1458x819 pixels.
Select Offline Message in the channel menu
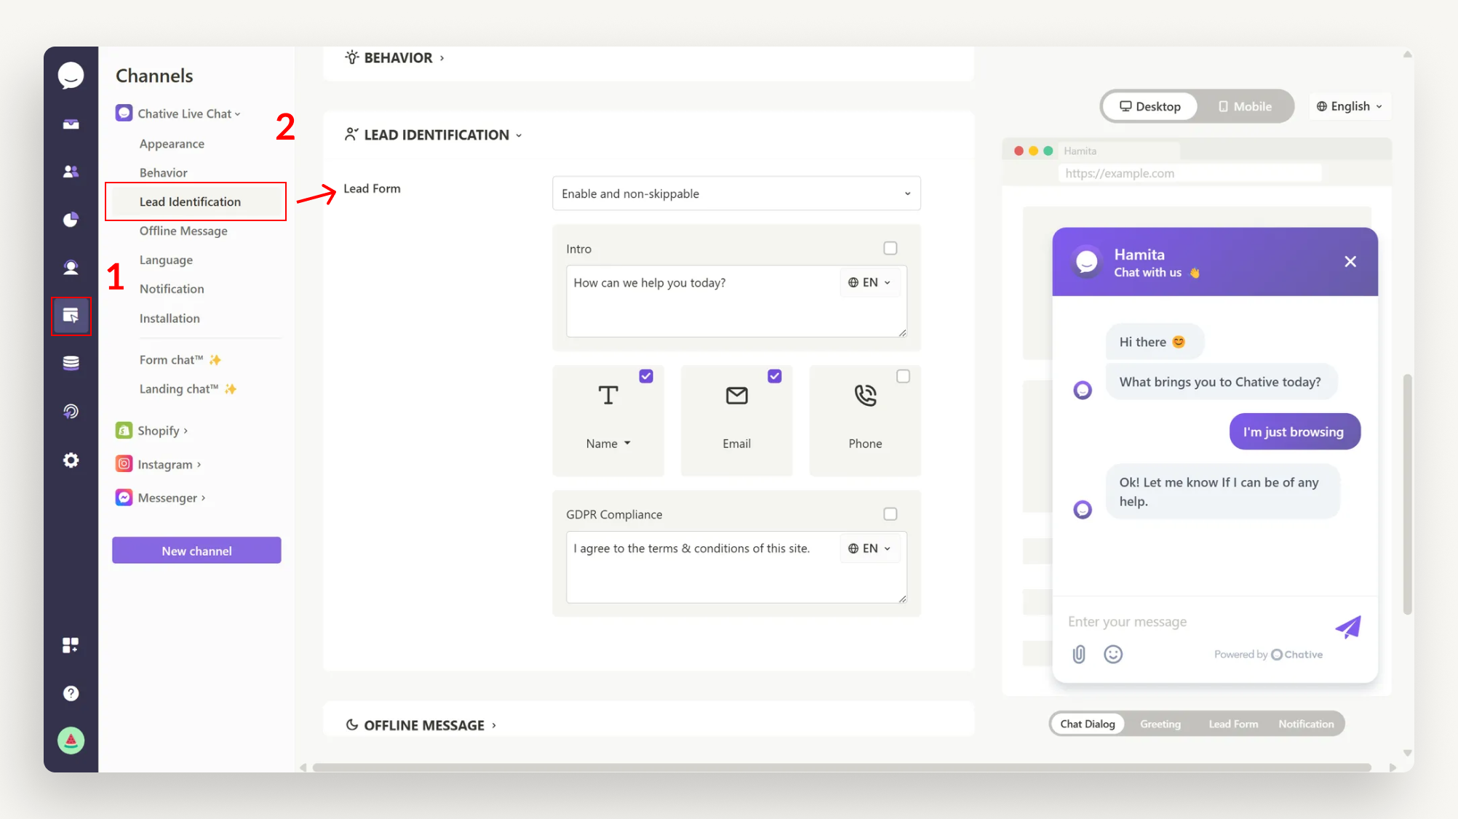[184, 231]
